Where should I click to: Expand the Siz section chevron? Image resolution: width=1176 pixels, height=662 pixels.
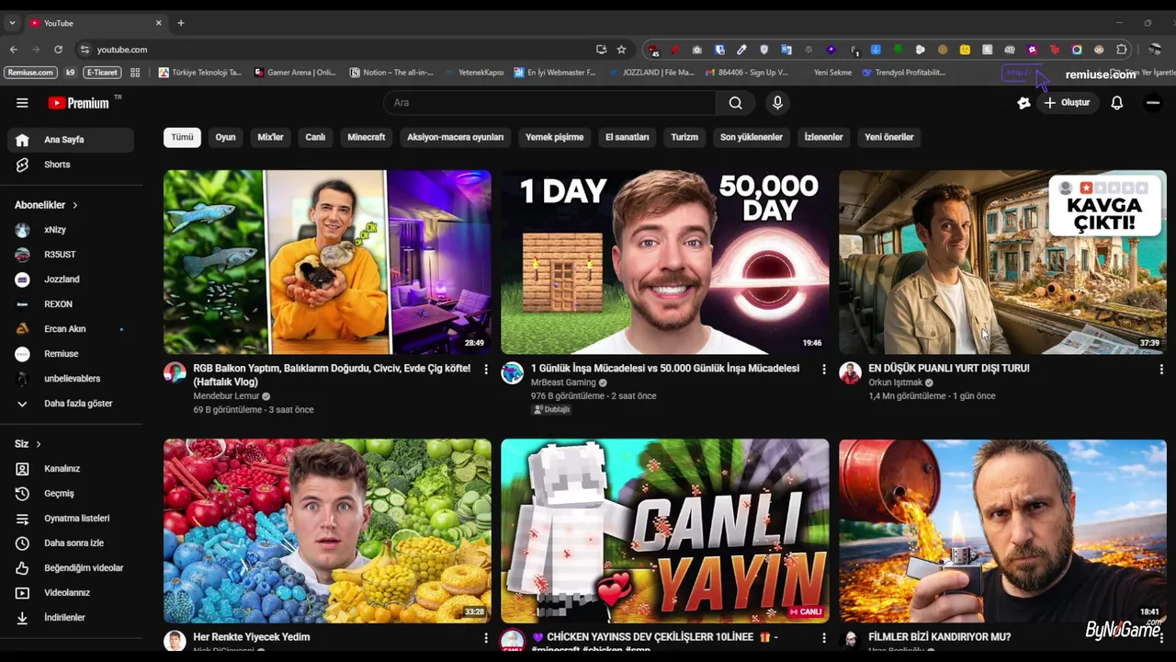pos(38,444)
